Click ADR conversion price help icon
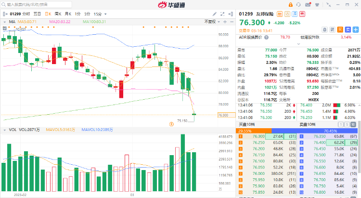 pos(266,38)
